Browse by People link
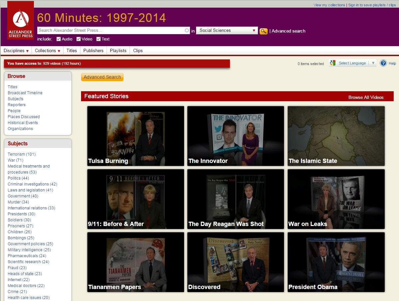Image resolution: width=399 pixels, height=301 pixels. pos(14,111)
